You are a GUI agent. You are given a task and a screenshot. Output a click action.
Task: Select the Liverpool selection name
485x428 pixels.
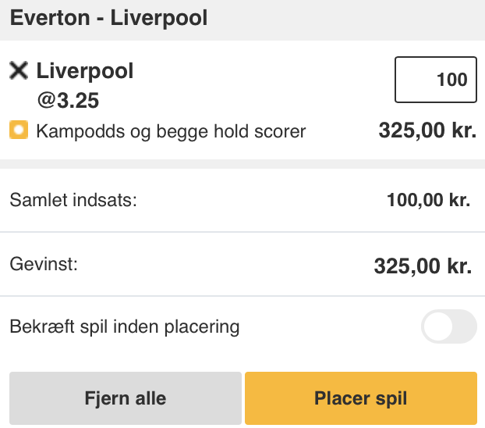point(85,71)
